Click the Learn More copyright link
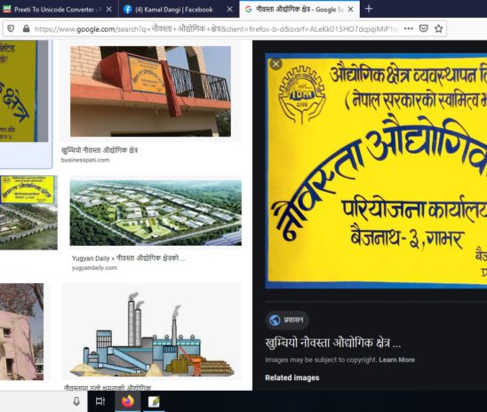 click(x=396, y=360)
